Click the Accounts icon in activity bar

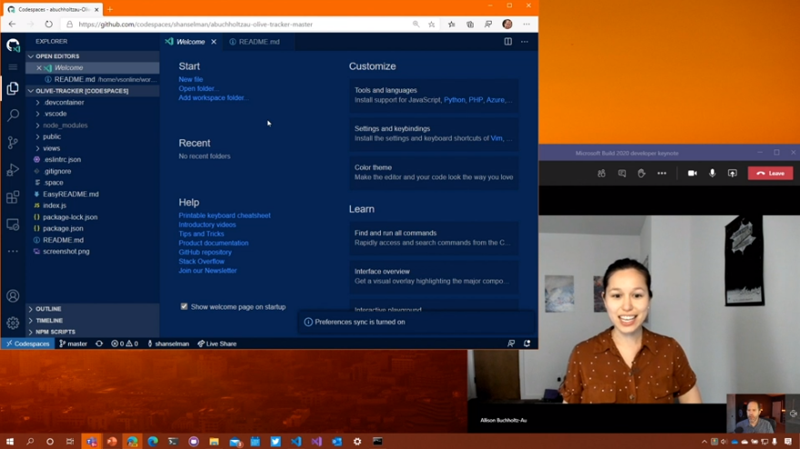pyautogui.click(x=13, y=296)
